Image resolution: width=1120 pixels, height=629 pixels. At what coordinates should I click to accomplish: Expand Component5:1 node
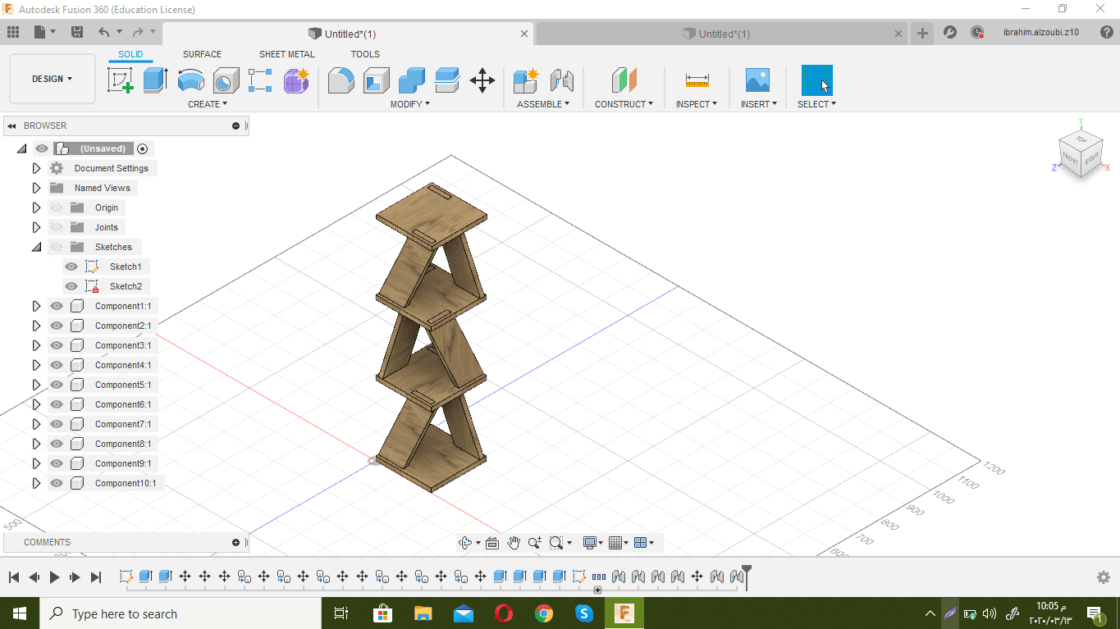(x=36, y=385)
